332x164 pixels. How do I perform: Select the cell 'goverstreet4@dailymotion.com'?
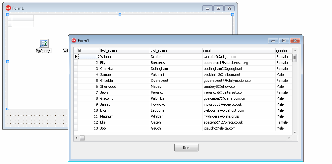coord(239,81)
